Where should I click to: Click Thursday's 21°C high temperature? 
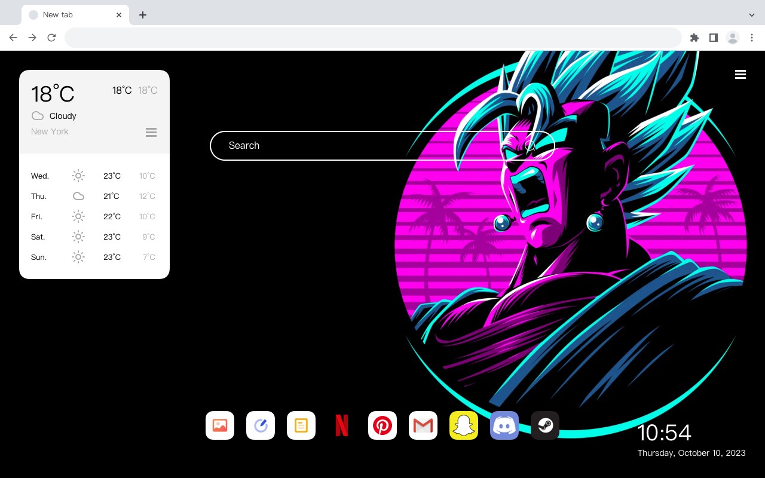coord(111,196)
